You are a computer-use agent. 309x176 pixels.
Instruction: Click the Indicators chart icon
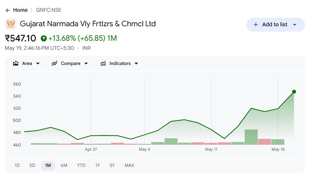coord(103,63)
